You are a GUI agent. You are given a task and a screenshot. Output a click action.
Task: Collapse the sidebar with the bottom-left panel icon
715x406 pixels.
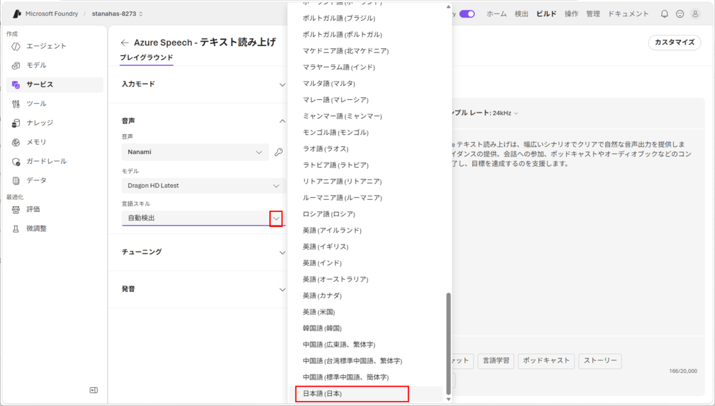[94, 390]
